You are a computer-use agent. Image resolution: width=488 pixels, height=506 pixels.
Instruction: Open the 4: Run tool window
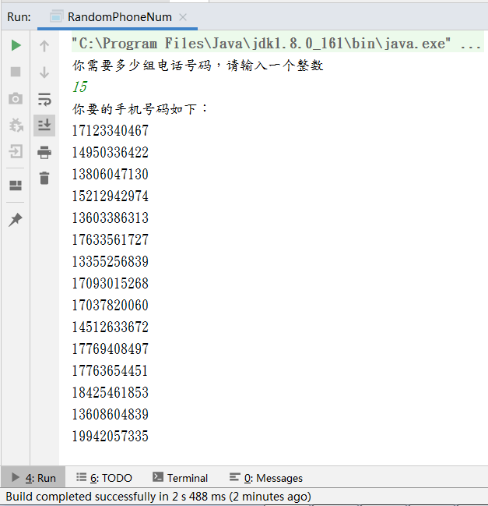[33, 478]
